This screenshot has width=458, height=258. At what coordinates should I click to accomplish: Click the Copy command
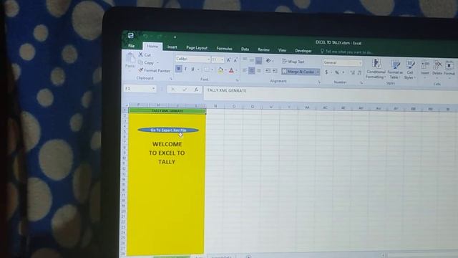pyautogui.click(x=146, y=62)
